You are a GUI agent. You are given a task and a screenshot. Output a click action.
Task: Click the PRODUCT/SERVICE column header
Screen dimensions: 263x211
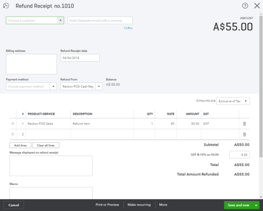(41, 114)
